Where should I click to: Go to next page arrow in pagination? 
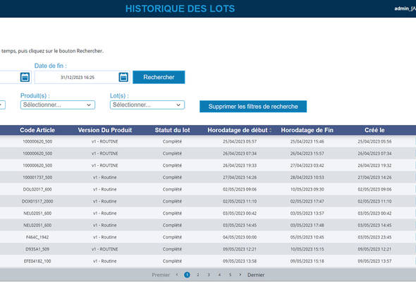point(240,275)
